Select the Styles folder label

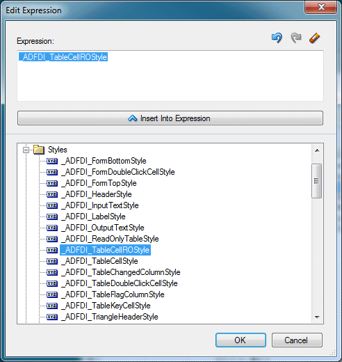58,150
